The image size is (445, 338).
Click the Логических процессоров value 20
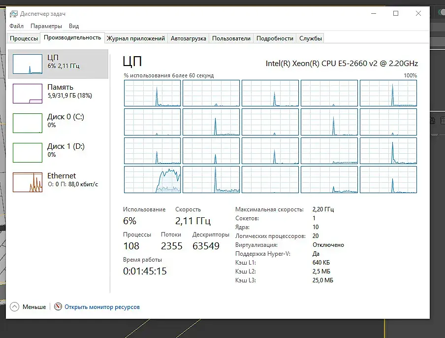(x=316, y=236)
